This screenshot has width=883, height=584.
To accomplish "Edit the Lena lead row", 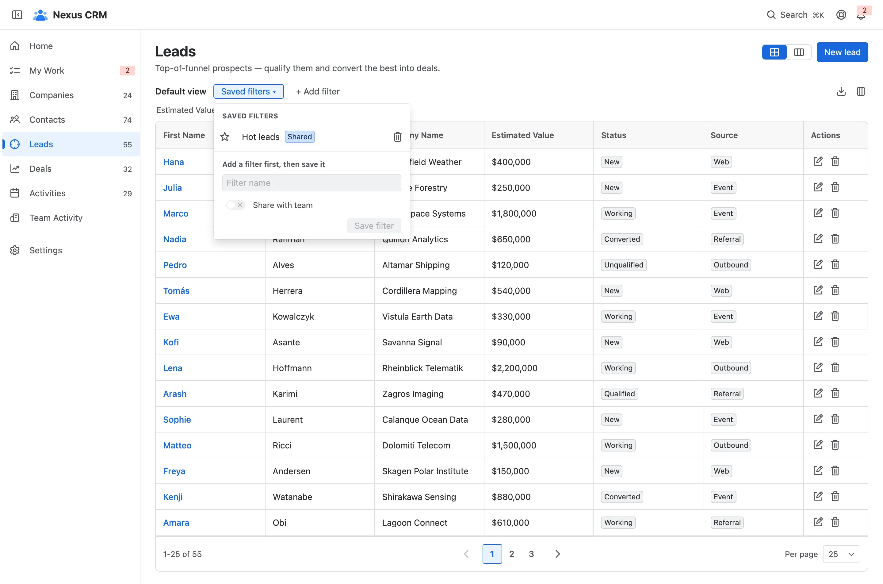I will pos(818,367).
